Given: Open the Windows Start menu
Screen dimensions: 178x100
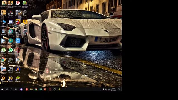Looking at the screenshot, I should 2,89.
